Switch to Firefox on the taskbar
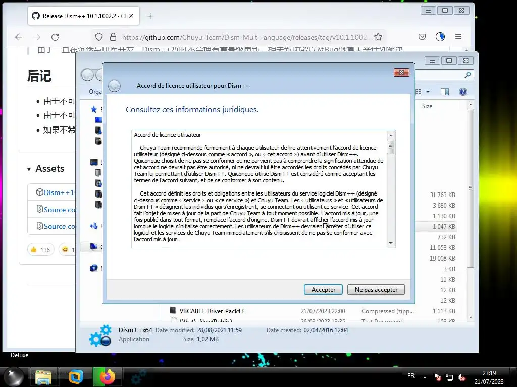 click(107, 377)
